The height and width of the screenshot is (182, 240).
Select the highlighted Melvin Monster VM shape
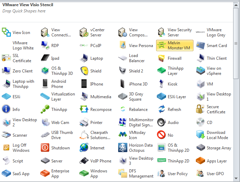point(175,45)
